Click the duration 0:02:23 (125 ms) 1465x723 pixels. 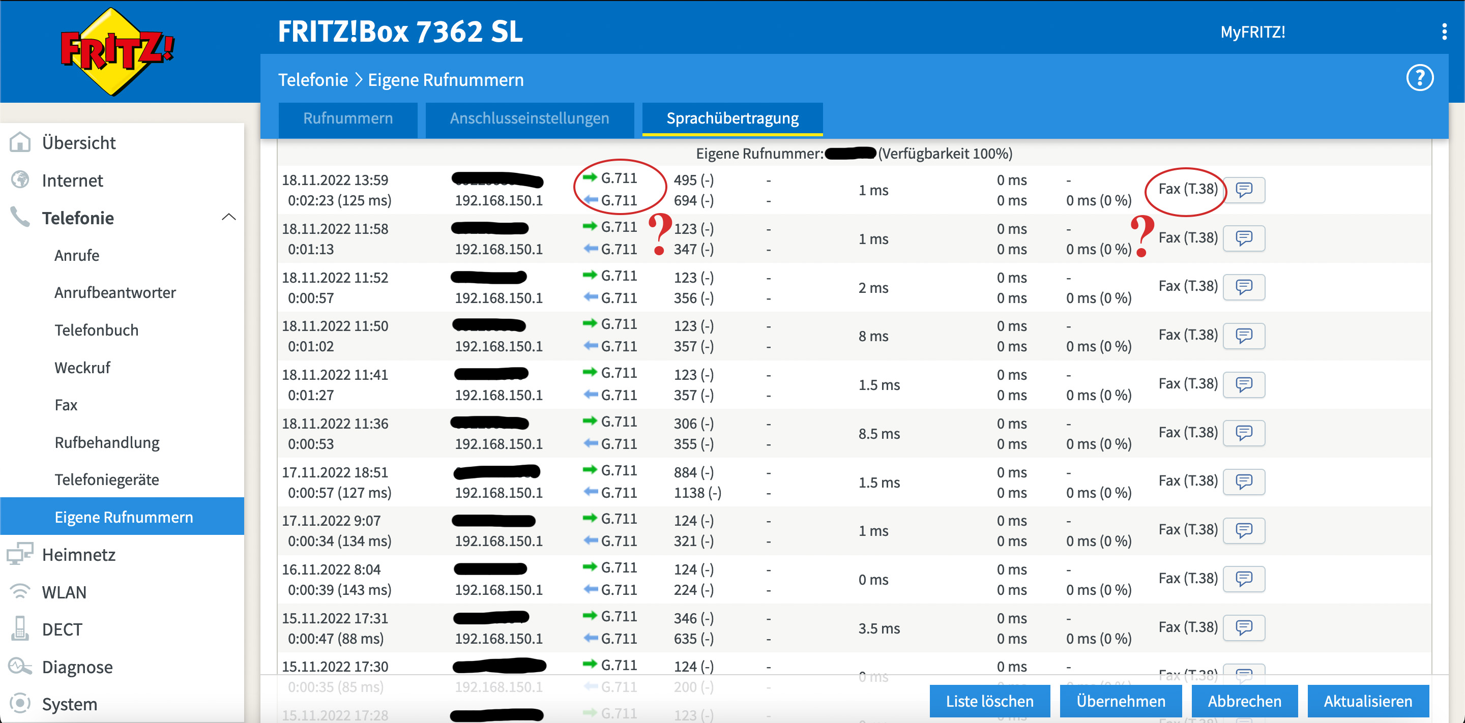tap(339, 200)
